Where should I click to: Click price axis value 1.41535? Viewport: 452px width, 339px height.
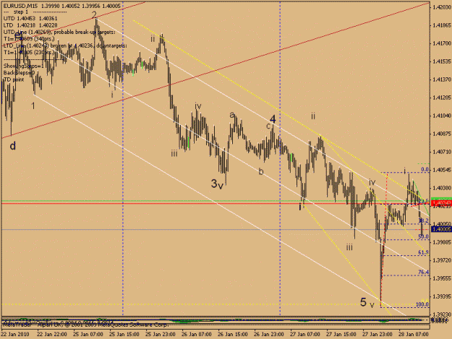click(x=442, y=61)
